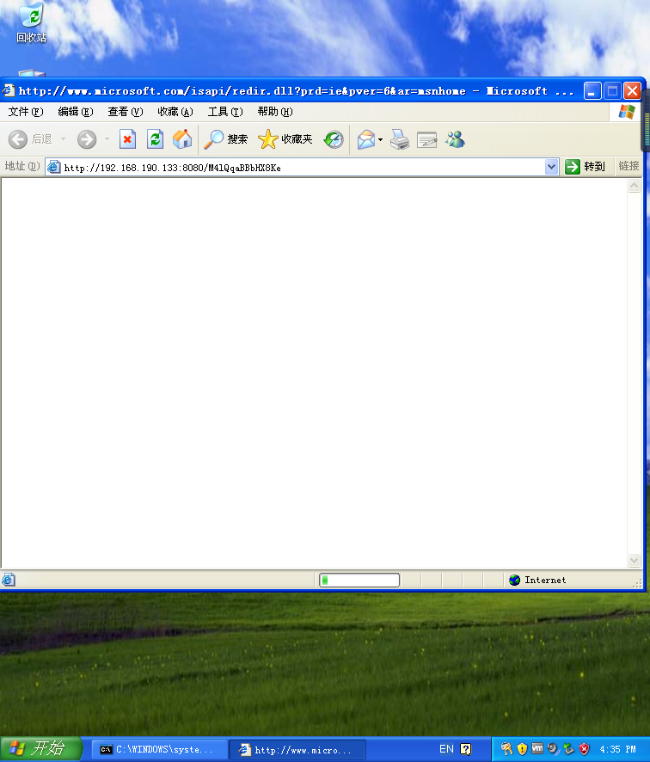Screen dimensions: 650x762
Task: Refresh the page with green arrows icon
Action: pos(155,139)
